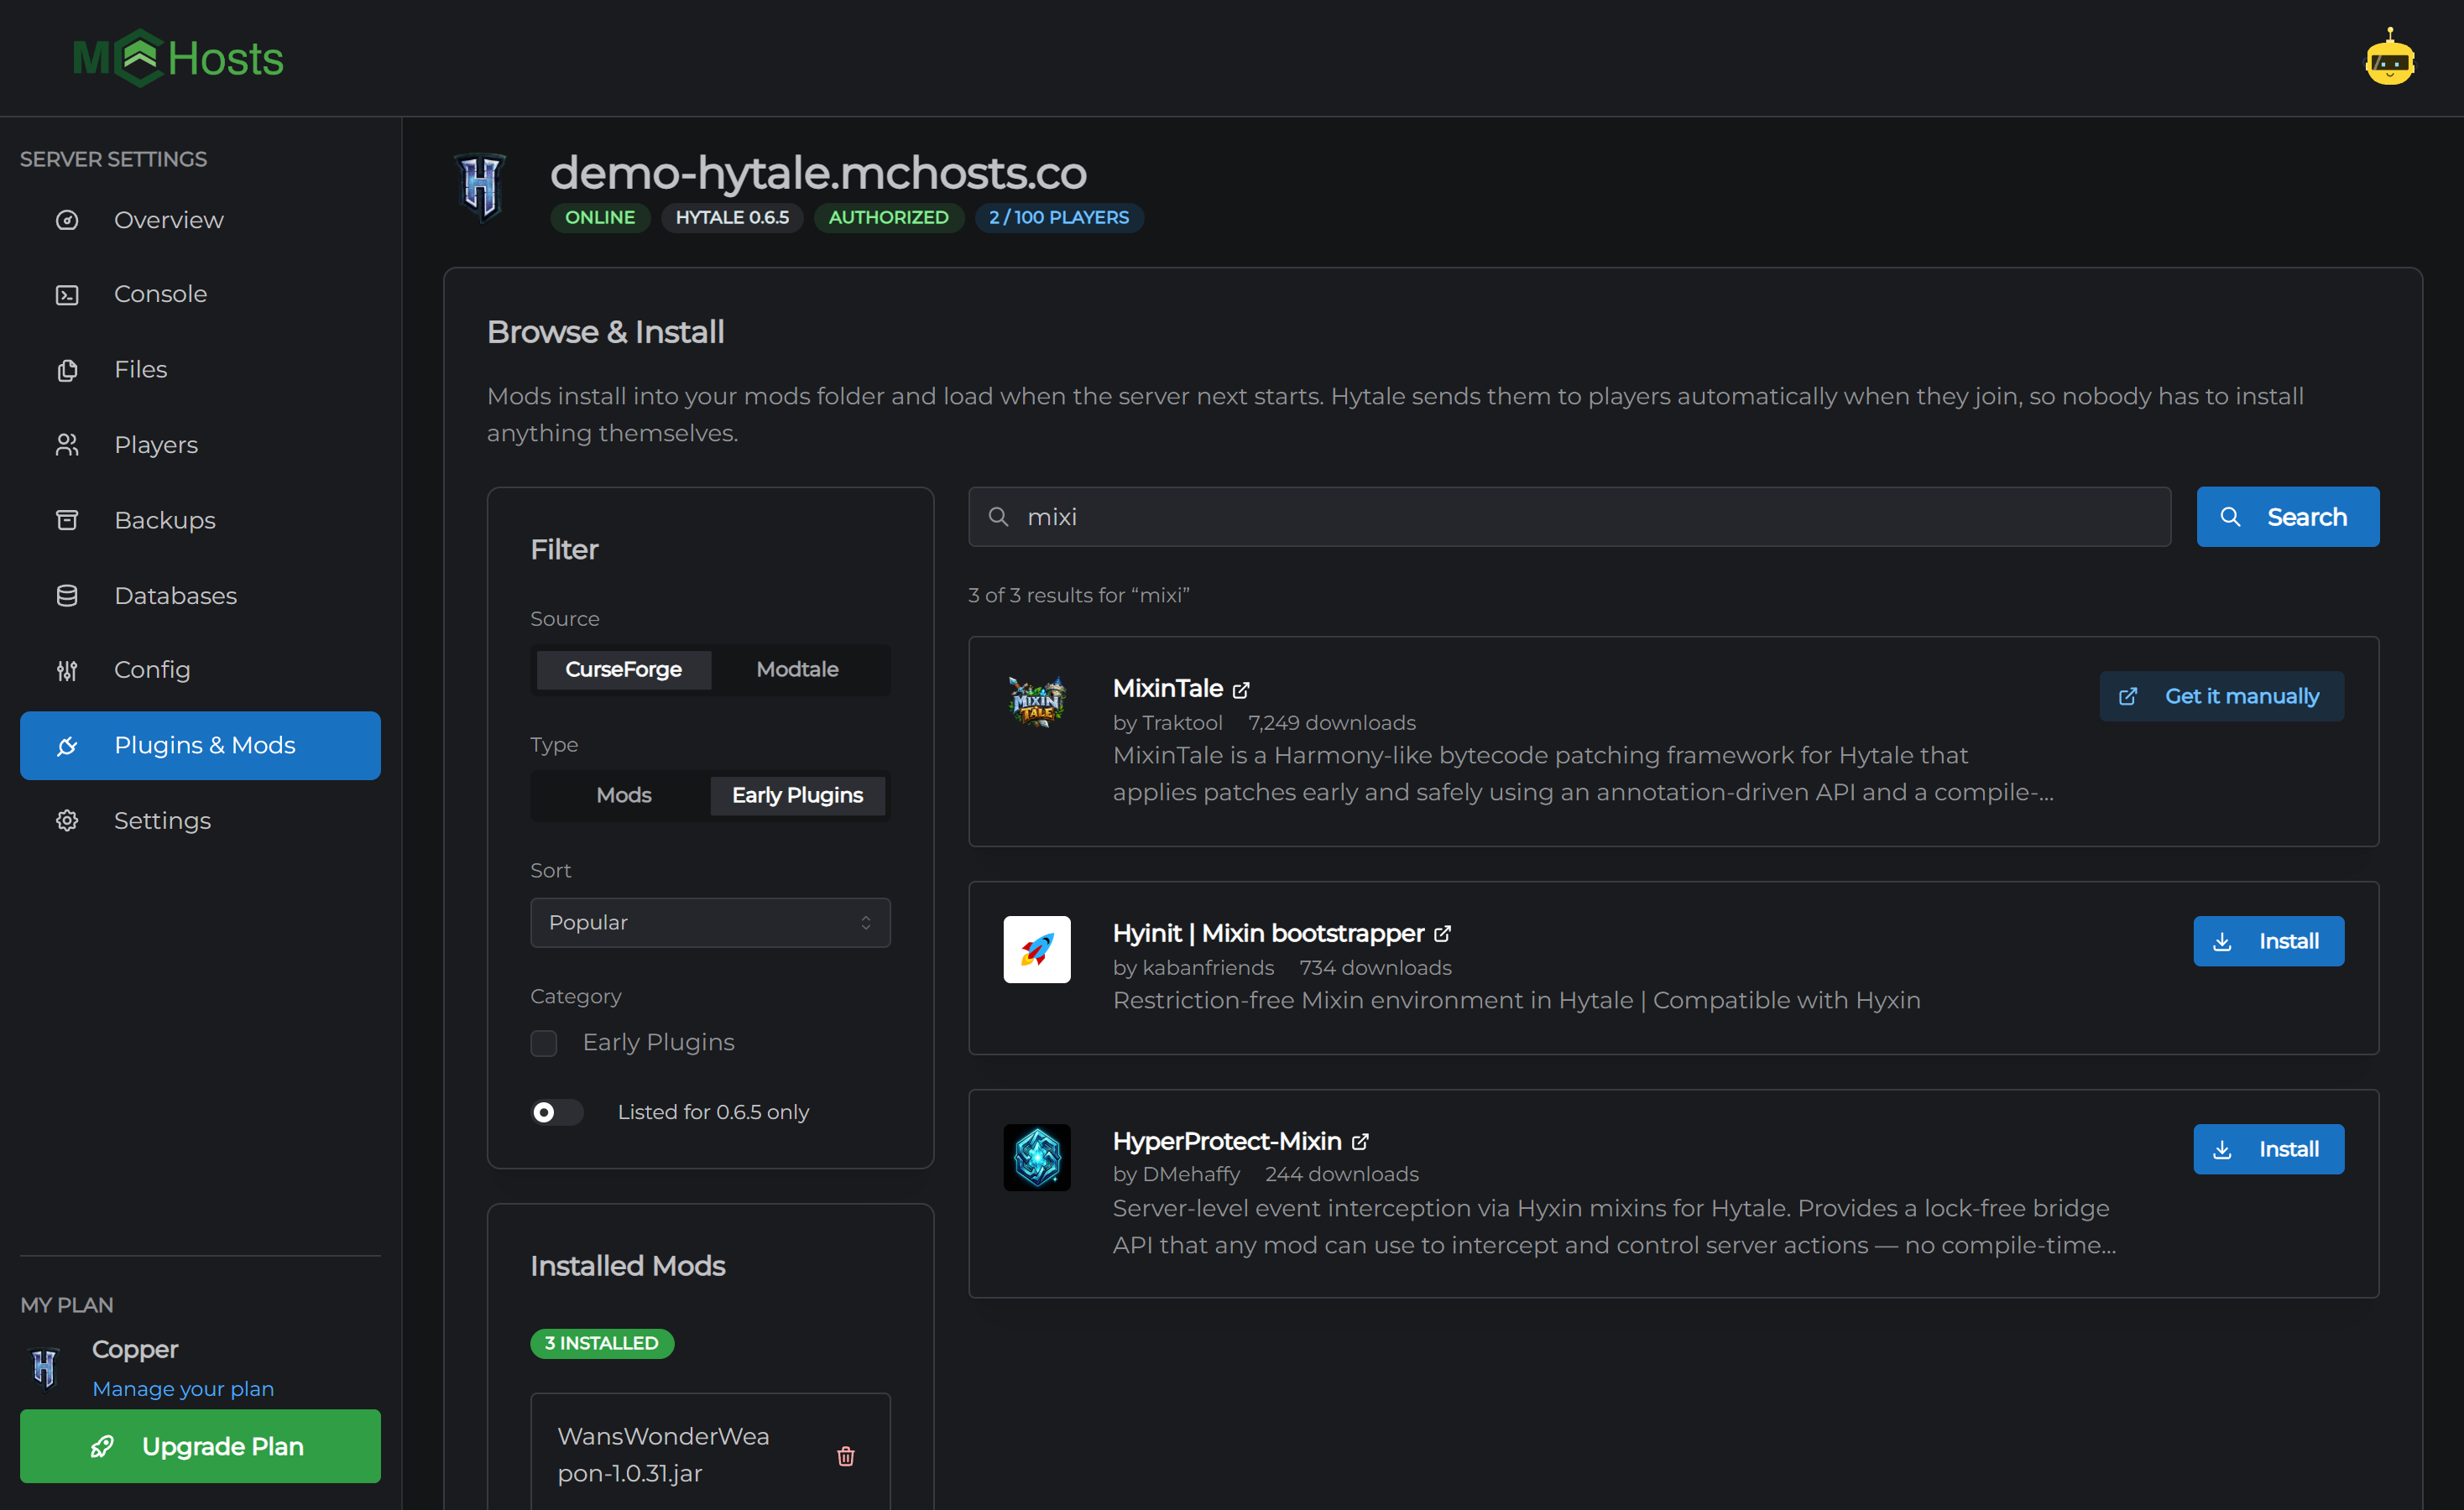The height and width of the screenshot is (1510, 2464).
Task: Click the AUTHORIZED badge
Action: [x=888, y=218]
